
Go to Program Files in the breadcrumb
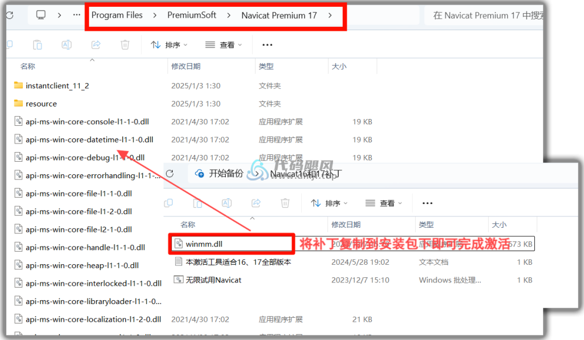(117, 15)
